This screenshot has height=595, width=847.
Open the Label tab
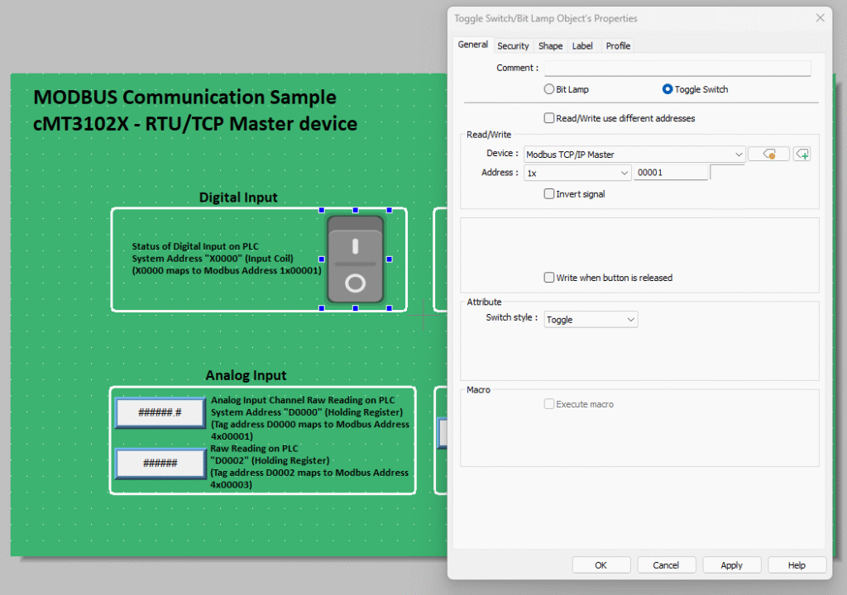click(582, 46)
